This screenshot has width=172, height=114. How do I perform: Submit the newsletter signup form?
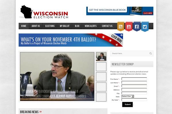coord(128,104)
